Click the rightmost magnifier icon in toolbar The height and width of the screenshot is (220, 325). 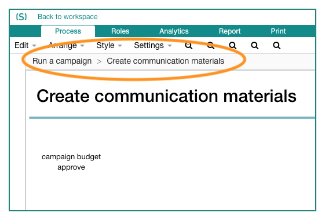pos(276,45)
